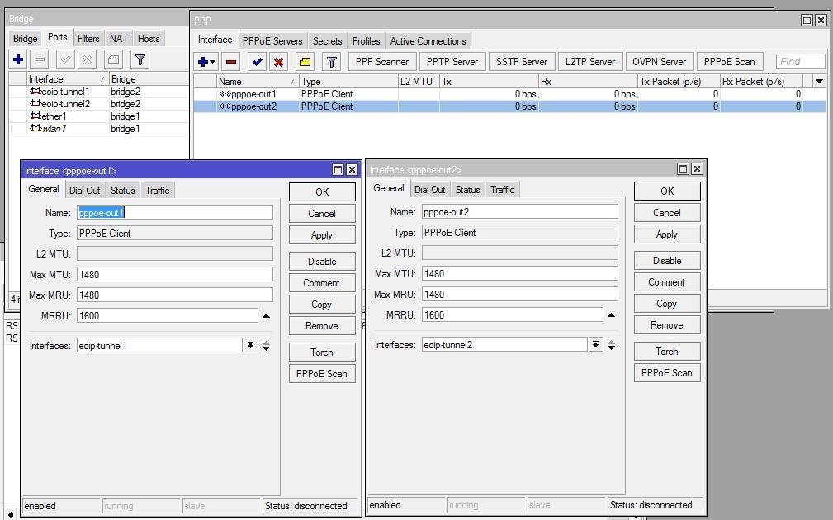The height and width of the screenshot is (520, 833).
Task: Click the red minus Remove icon in PPP toolbar
Action: tap(231, 62)
